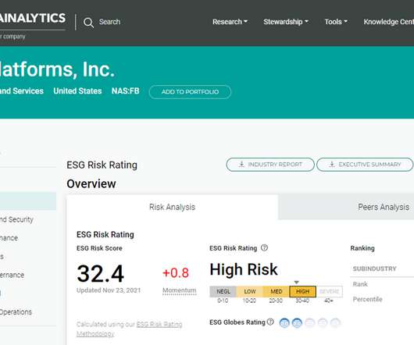This screenshot has width=414, height=345.
Task: Click the Sustainalytics logo
Action: pyautogui.click(x=33, y=19)
